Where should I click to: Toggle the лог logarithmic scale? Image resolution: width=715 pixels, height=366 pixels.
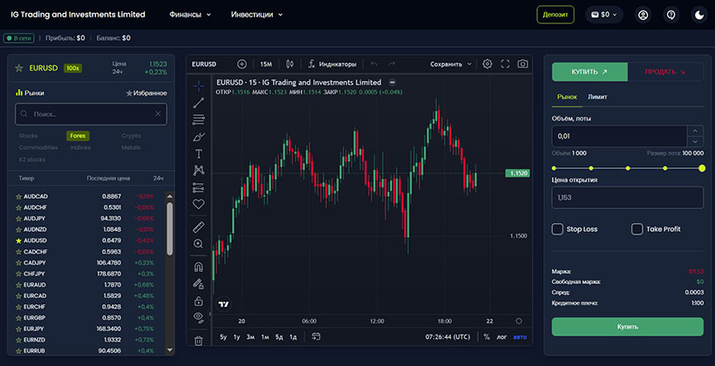point(501,337)
